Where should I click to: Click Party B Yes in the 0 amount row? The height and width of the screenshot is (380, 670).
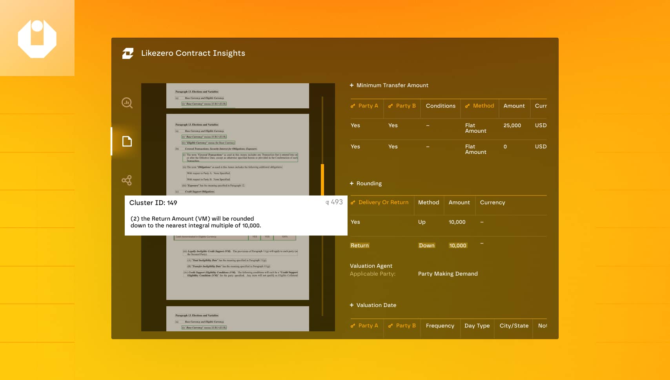[x=393, y=147]
